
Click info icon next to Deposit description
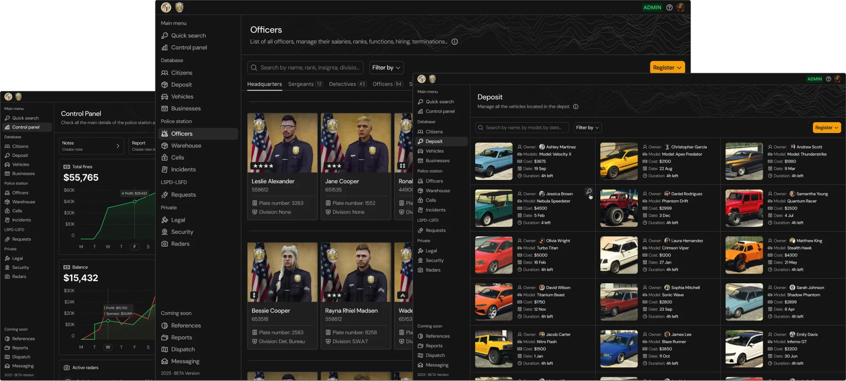coord(575,107)
